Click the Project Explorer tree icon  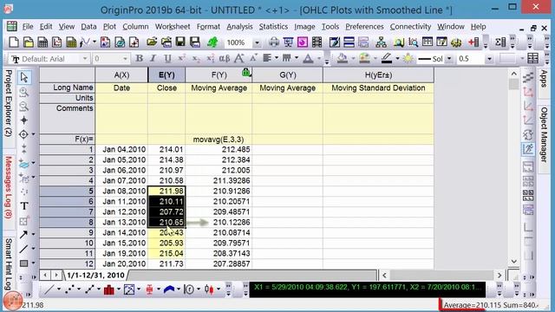pos(381,42)
